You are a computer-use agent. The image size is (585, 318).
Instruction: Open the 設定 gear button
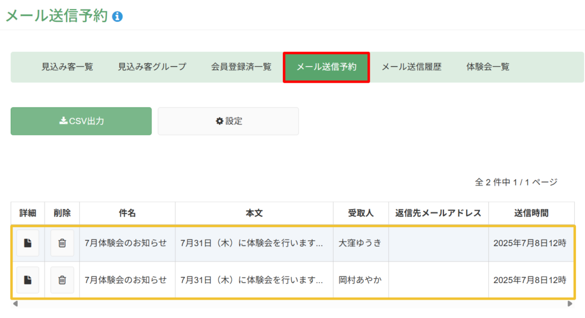click(228, 121)
